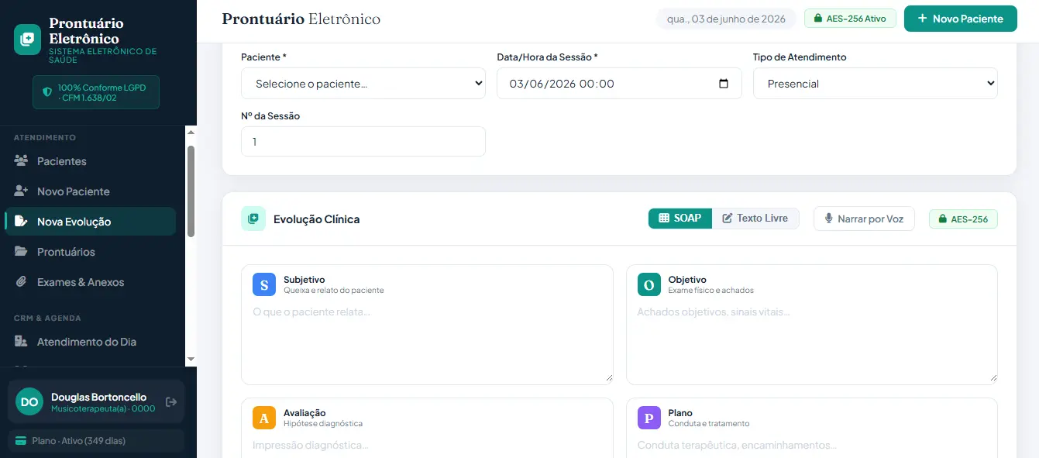Click the Douglas Bortoncello user name
Viewport: 1039px width, 458px height.
[98, 397]
